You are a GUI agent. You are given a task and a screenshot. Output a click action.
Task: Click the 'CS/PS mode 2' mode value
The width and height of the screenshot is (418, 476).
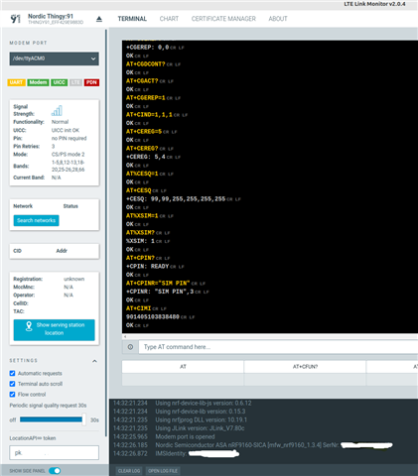[x=68, y=155]
